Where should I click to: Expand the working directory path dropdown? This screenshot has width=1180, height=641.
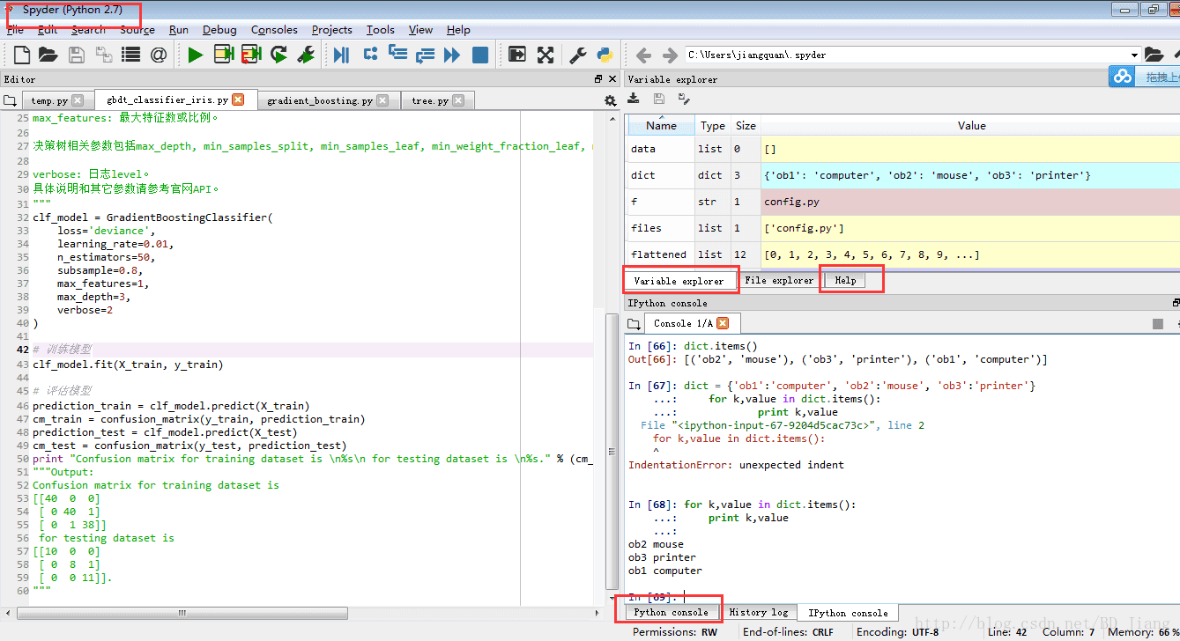click(1134, 55)
